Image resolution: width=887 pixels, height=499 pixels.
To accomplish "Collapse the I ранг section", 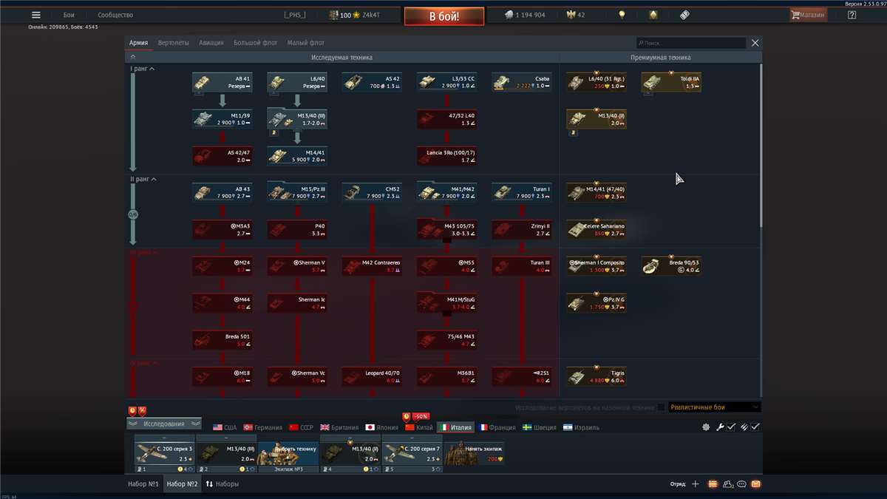I will pos(152,67).
